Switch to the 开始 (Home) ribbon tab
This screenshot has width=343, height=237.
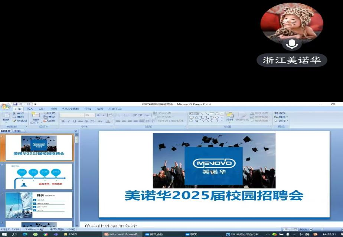coord(18,109)
